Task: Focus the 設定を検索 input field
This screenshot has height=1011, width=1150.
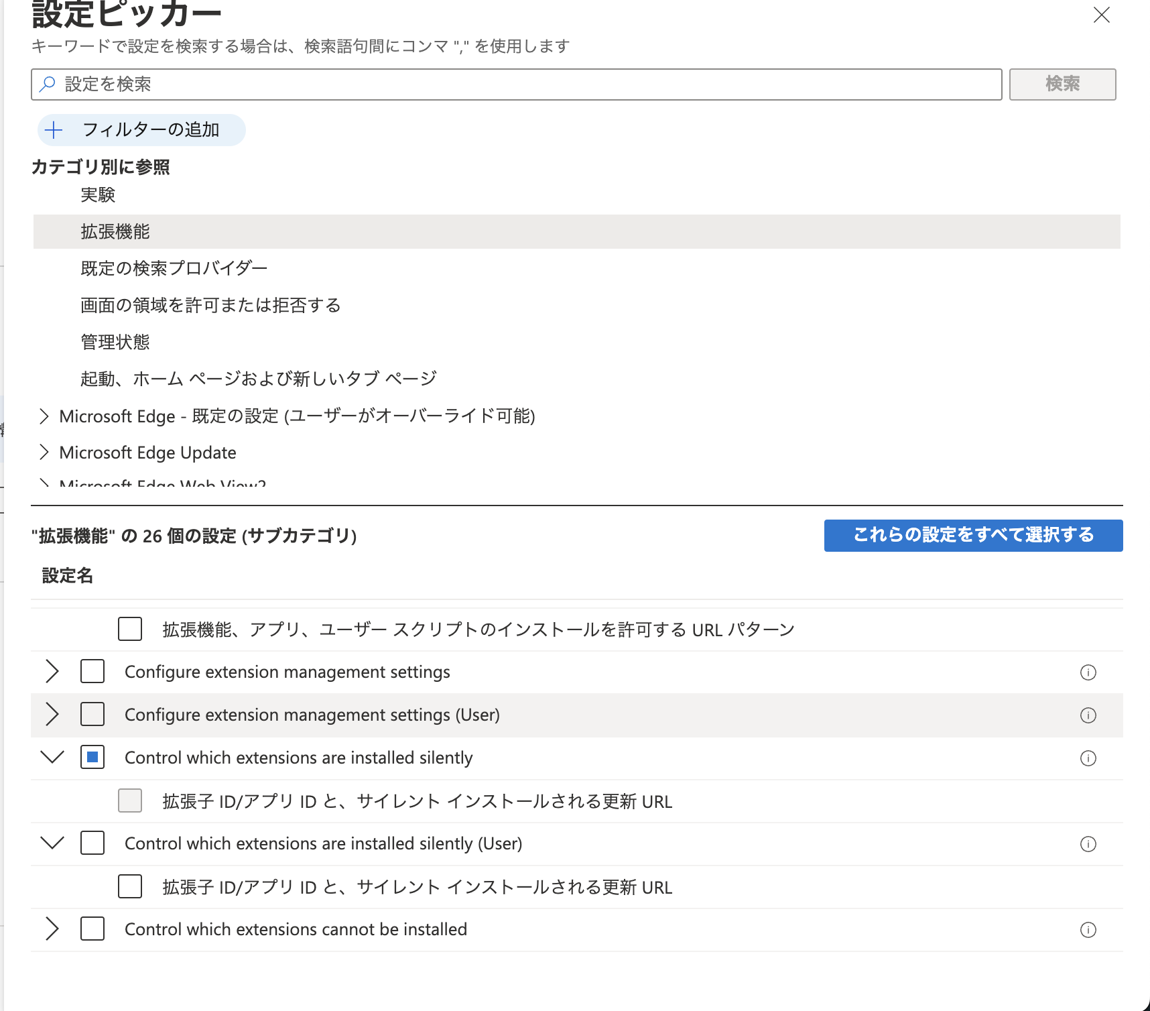Action: tap(517, 84)
